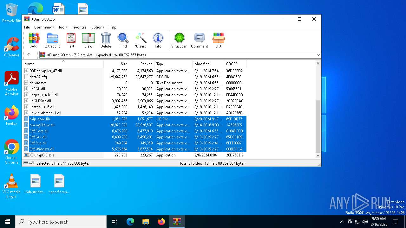The width and height of the screenshot is (406, 228).
Task: Select the XDumpGO.exe file
Action: click(134, 155)
